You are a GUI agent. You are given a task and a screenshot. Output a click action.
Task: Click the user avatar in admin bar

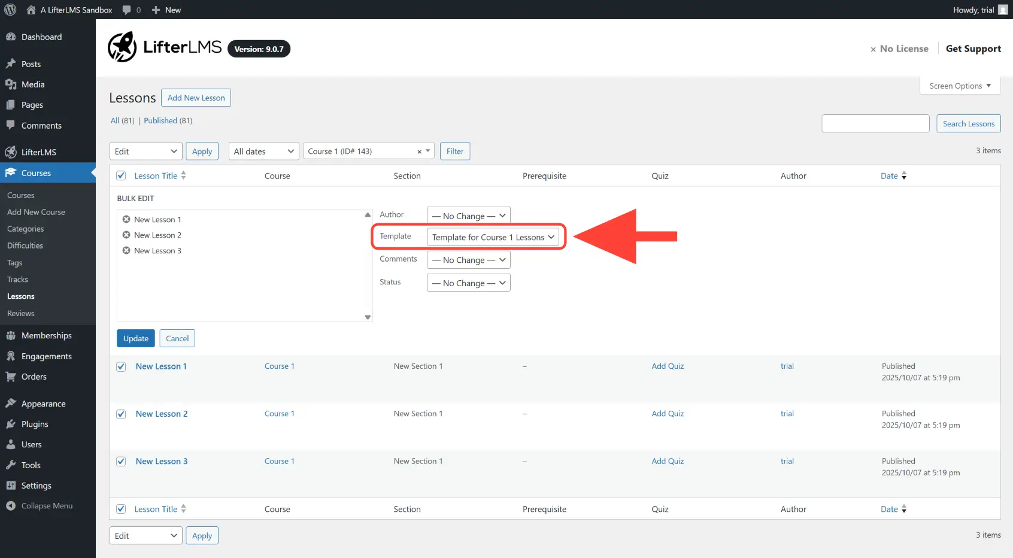click(1003, 10)
